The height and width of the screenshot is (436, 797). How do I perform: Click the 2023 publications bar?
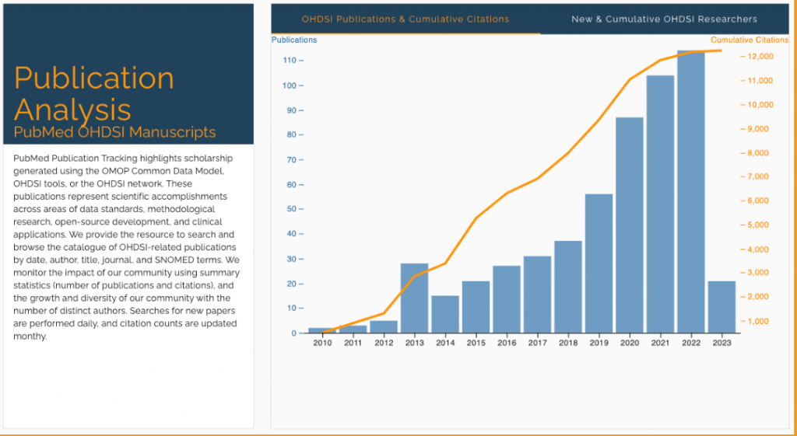[722, 307]
